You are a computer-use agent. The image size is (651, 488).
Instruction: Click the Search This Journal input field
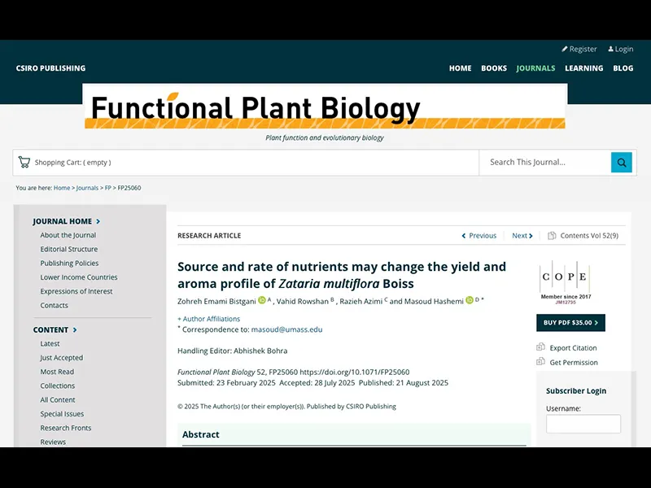(545, 163)
